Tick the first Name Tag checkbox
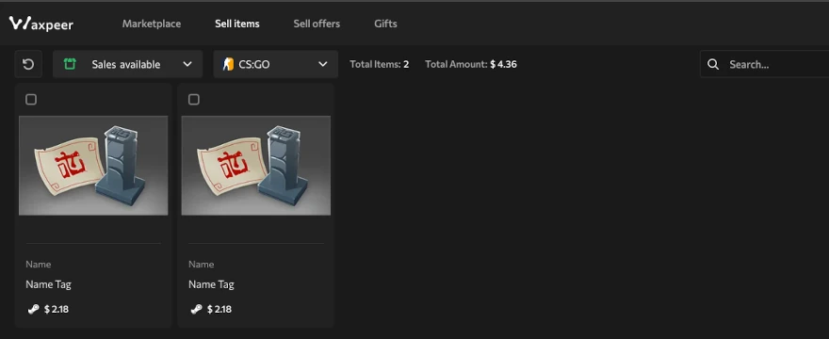The image size is (829, 339). point(31,100)
